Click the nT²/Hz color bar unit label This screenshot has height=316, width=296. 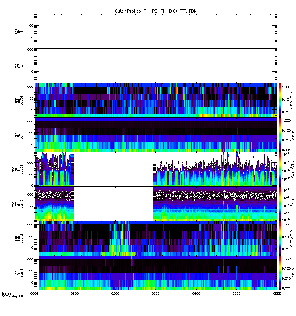coord(292,204)
